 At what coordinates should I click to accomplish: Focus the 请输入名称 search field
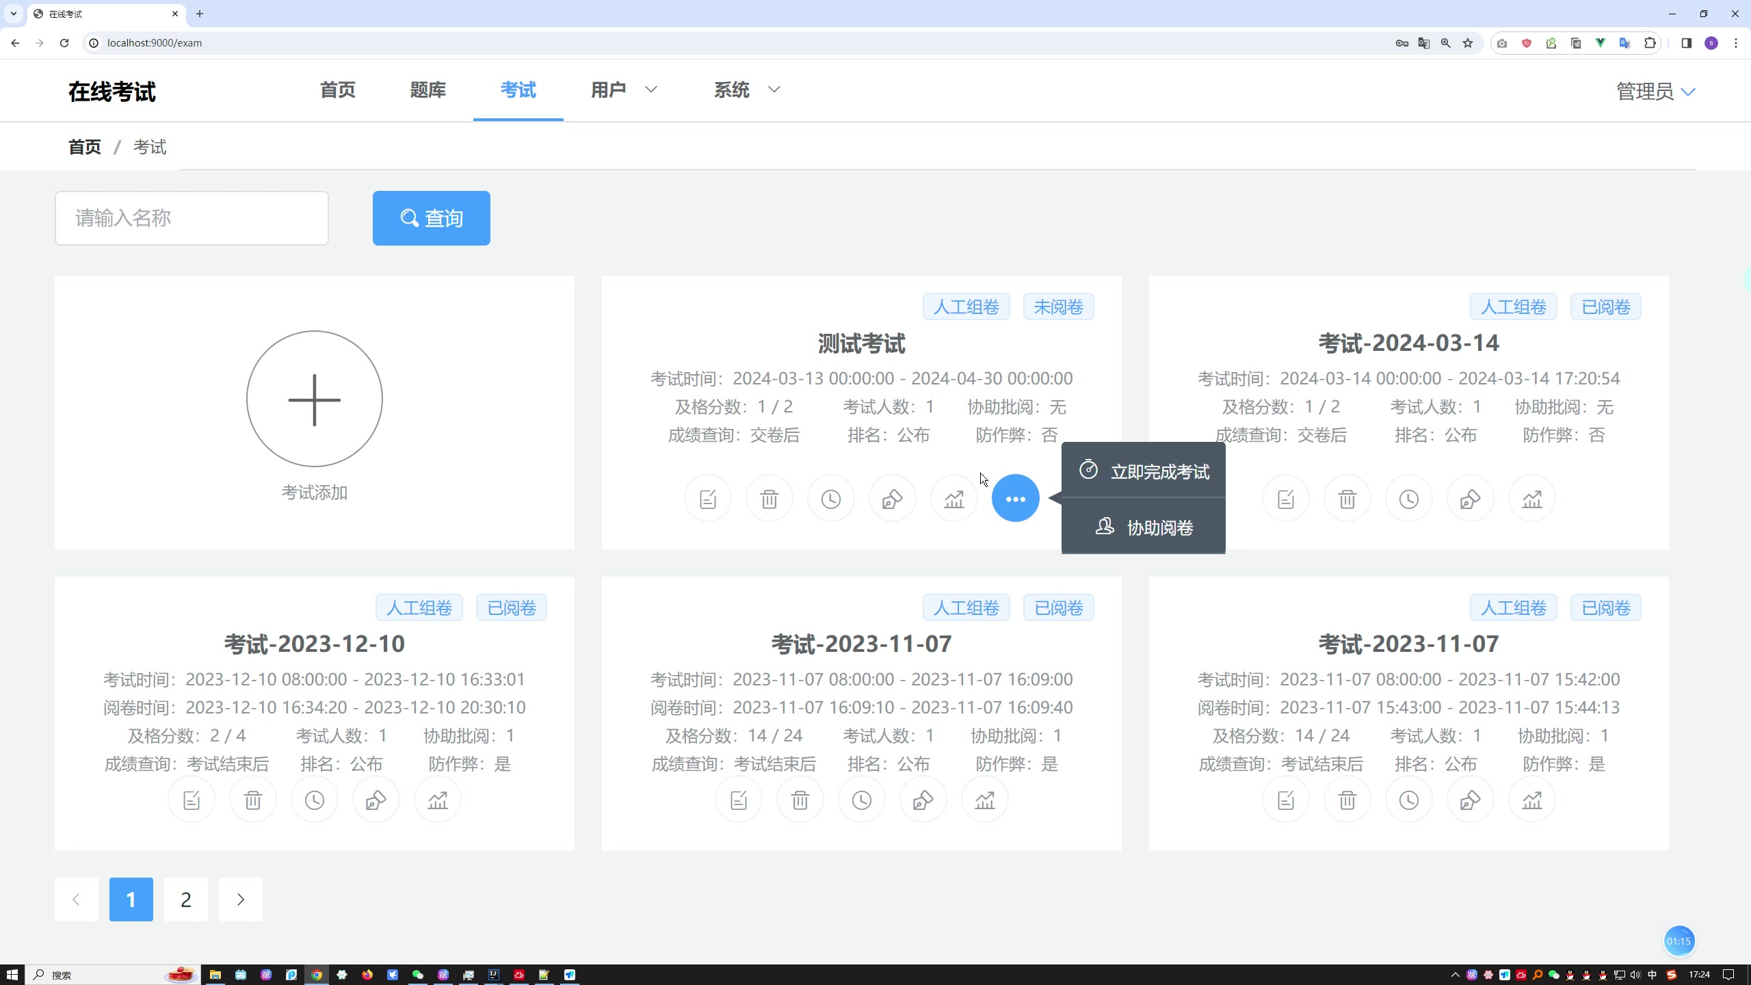(192, 218)
